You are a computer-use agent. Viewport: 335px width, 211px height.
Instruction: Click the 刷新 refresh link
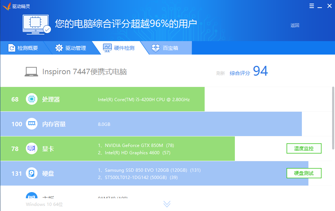point(220,73)
